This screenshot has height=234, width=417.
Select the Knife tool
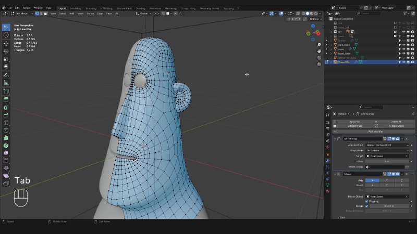pos(6,131)
